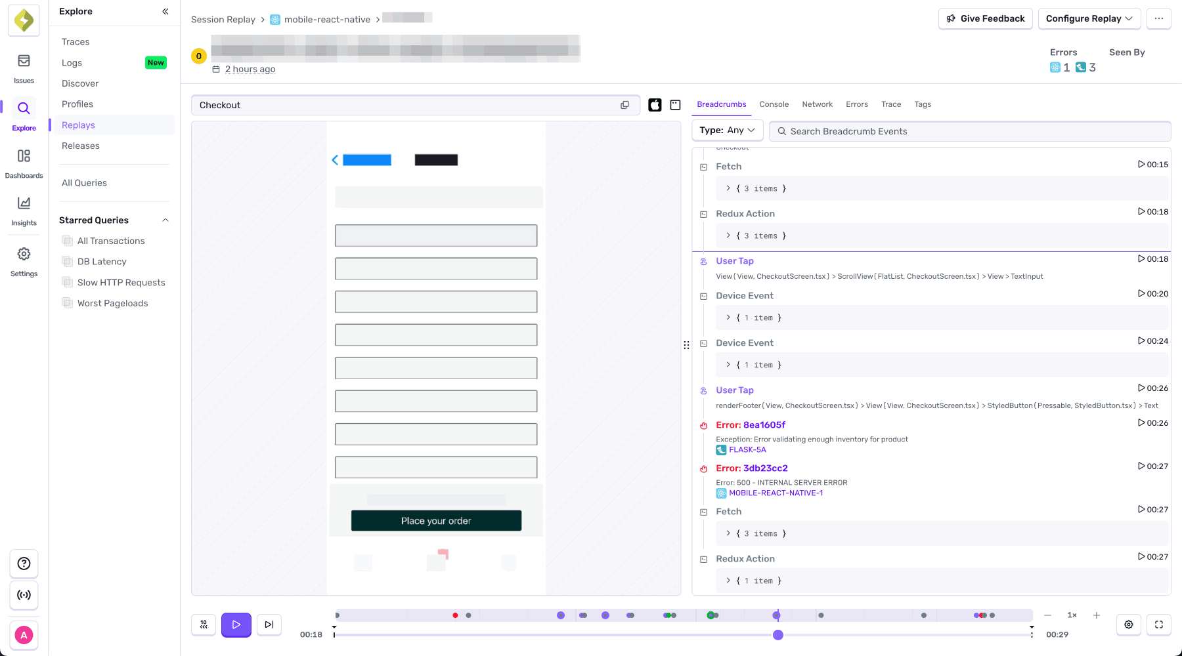This screenshot has height=656, width=1182.
Task: Open replay playback settings gear
Action: click(x=1128, y=625)
